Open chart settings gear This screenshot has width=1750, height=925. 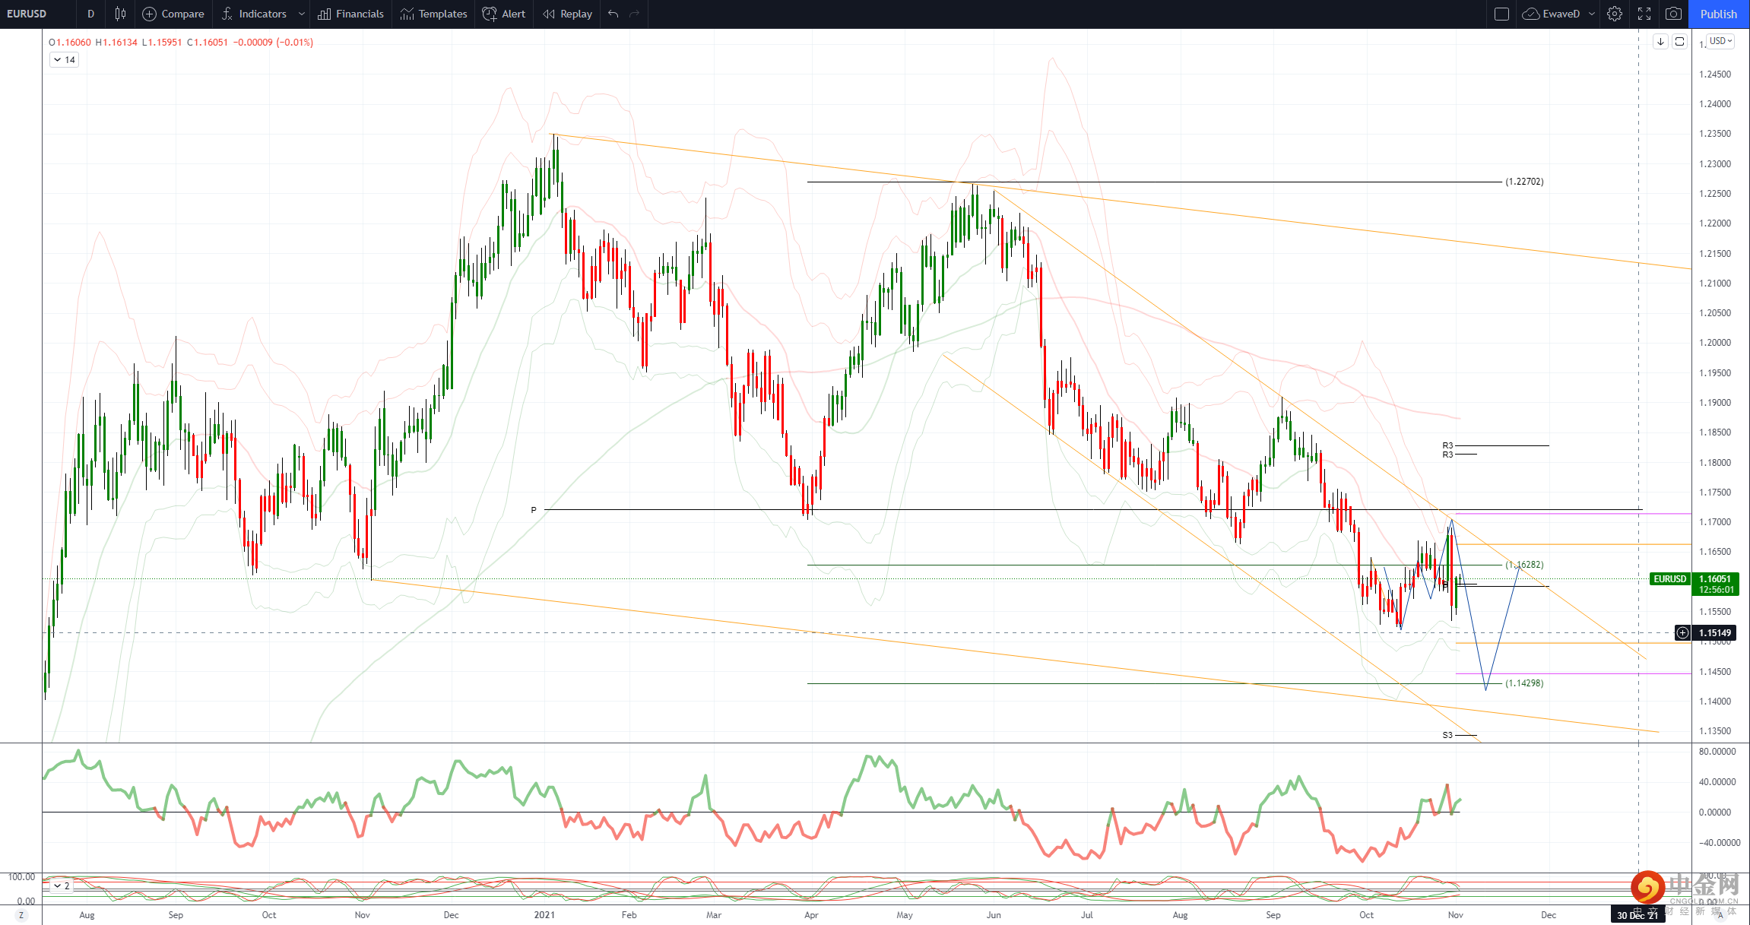[x=1615, y=14]
